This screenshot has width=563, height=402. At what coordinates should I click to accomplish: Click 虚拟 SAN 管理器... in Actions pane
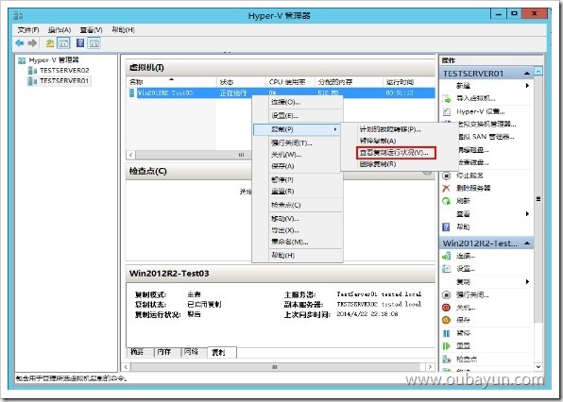click(x=486, y=137)
